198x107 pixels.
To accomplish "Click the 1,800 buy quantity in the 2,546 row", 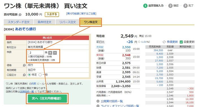I will (190, 96).
